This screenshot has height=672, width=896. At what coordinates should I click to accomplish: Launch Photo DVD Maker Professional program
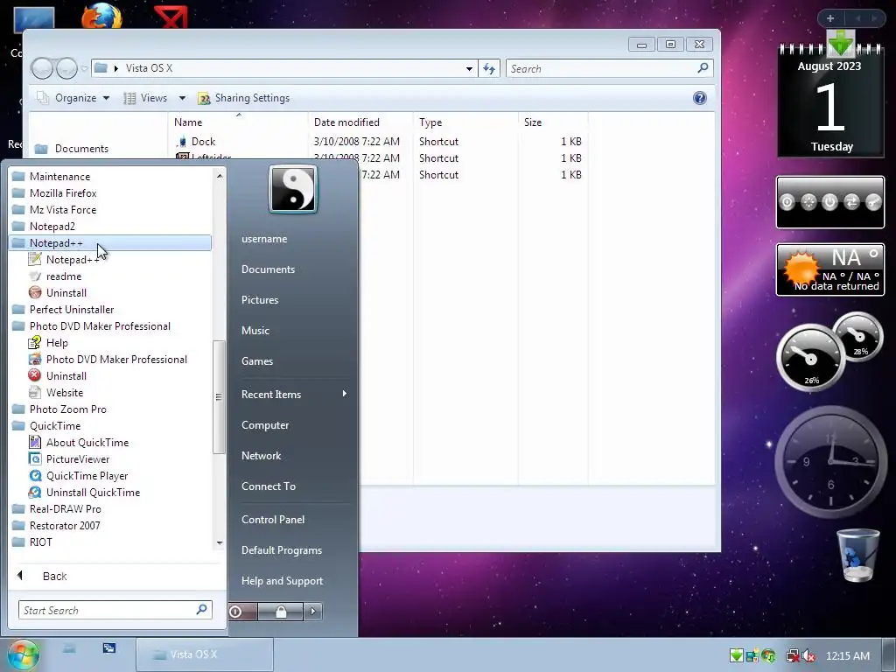pos(116,360)
